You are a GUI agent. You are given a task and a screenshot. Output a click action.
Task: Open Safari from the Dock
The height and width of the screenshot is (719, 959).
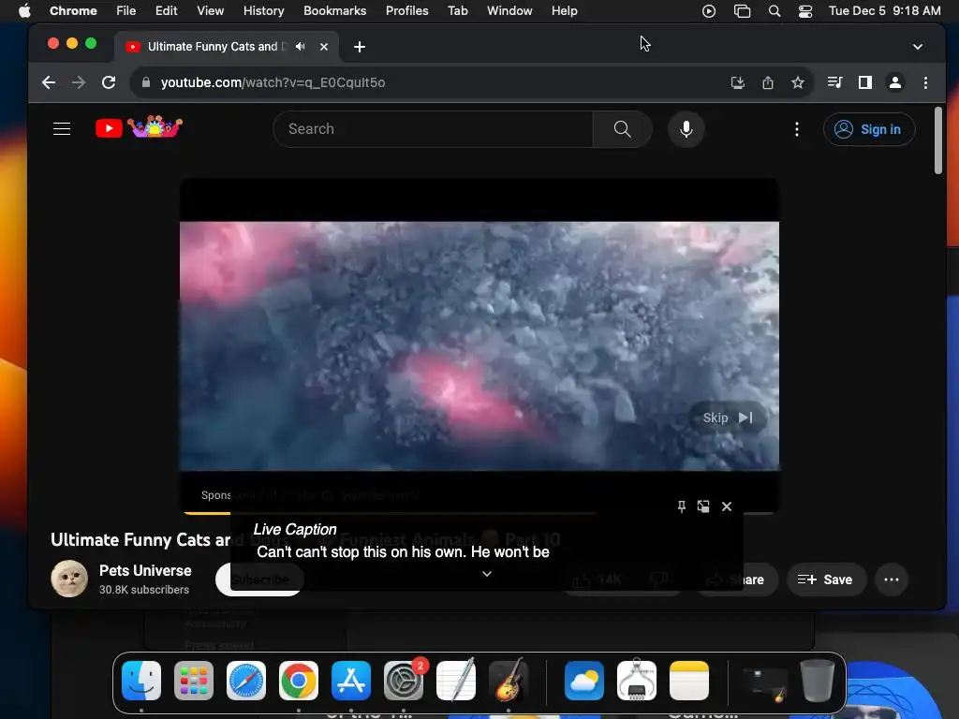click(x=246, y=681)
